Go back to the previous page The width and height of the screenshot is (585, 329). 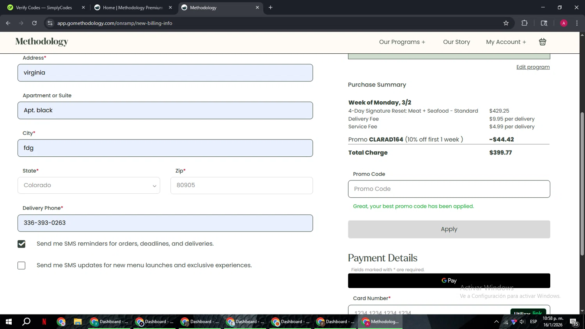pyautogui.click(x=8, y=23)
